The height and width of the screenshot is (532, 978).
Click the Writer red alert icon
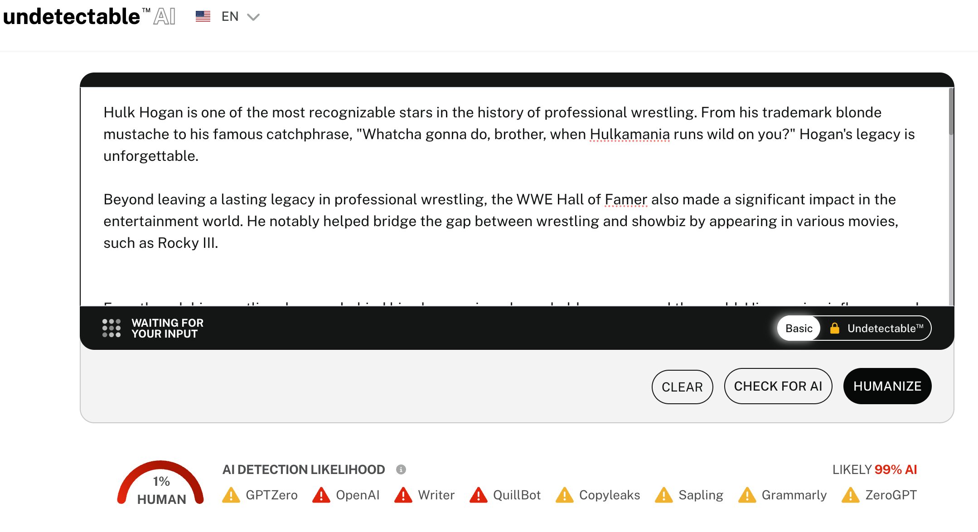click(x=403, y=495)
